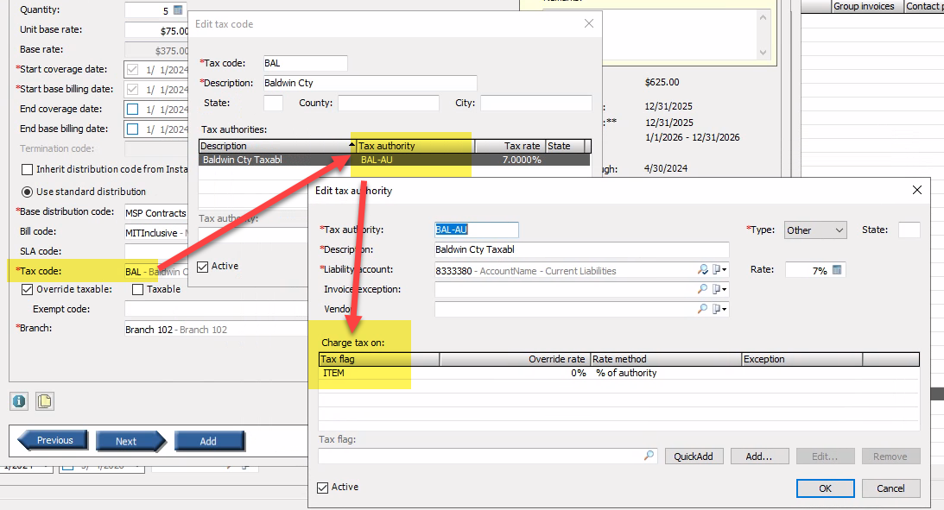
Task: Close the Edit tax code dialog
Action: pyautogui.click(x=589, y=23)
